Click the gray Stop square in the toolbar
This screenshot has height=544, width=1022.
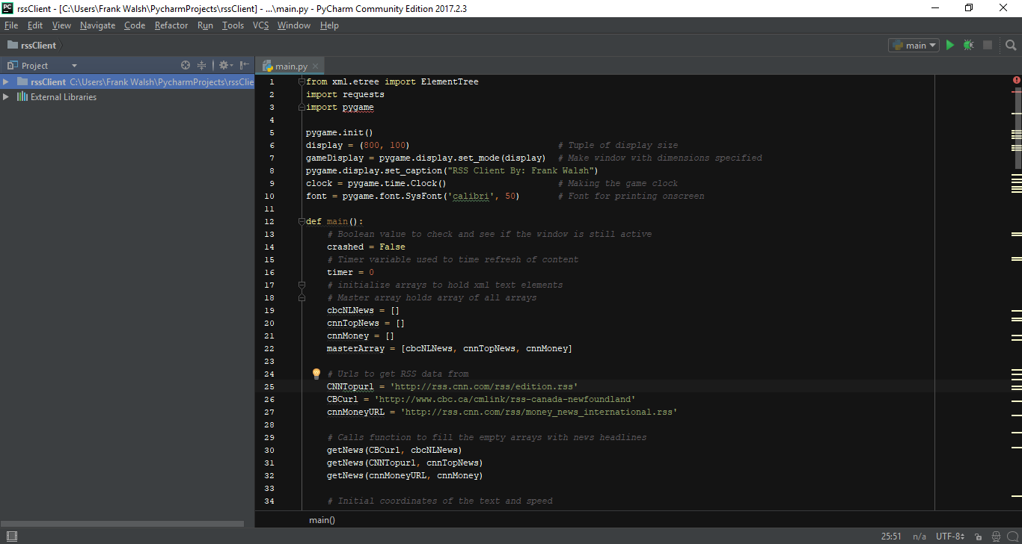(988, 46)
